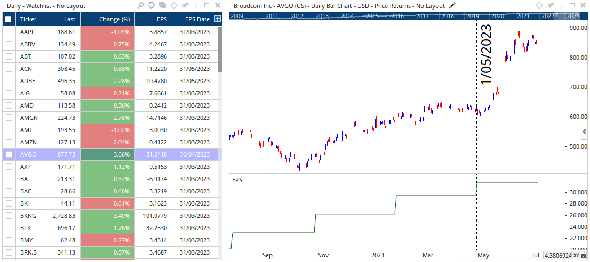Check the ADBE row checkbox
This screenshot has width=590, height=262.
tap(9, 81)
